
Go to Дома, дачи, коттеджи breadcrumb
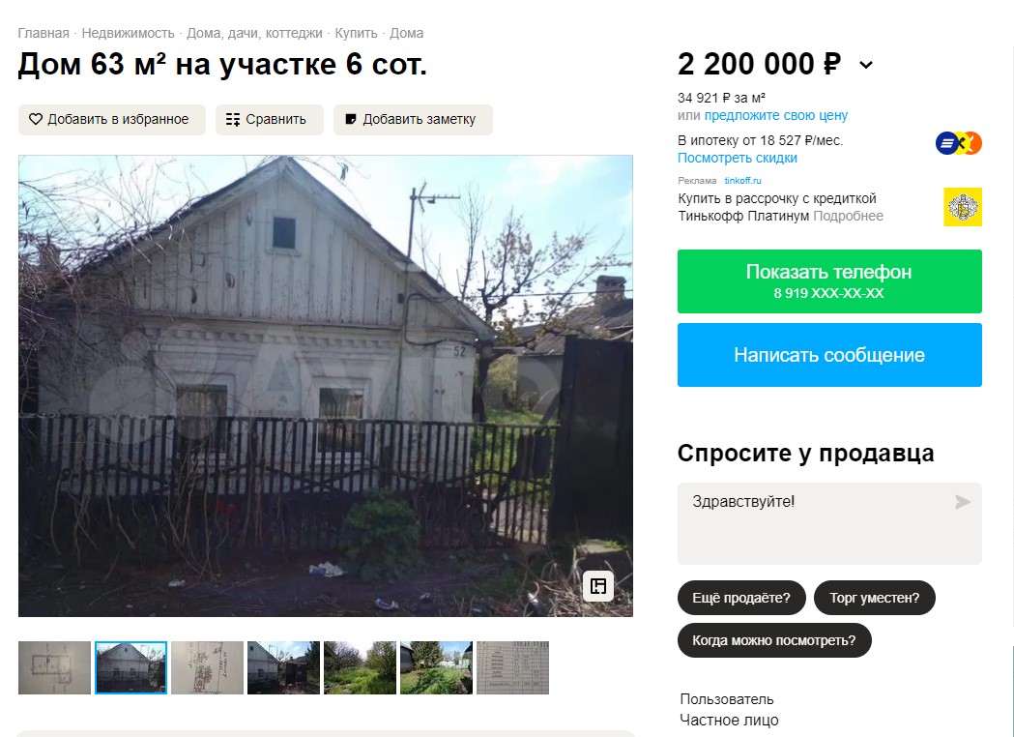pyautogui.click(x=254, y=33)
